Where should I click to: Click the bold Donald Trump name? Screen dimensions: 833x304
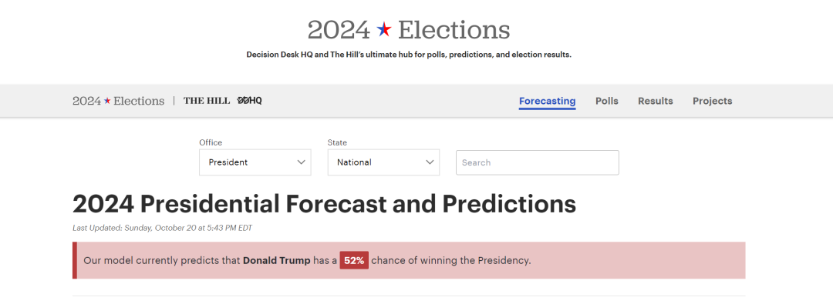tap(277, 260)
